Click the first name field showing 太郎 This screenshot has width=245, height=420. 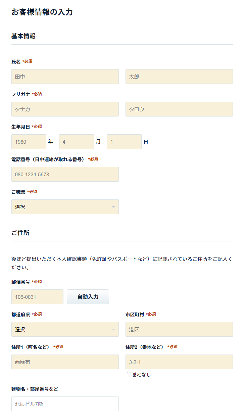(179, 77)
